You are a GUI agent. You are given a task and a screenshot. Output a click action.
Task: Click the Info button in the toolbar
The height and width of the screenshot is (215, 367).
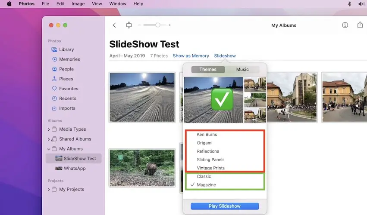pos(345,25)
